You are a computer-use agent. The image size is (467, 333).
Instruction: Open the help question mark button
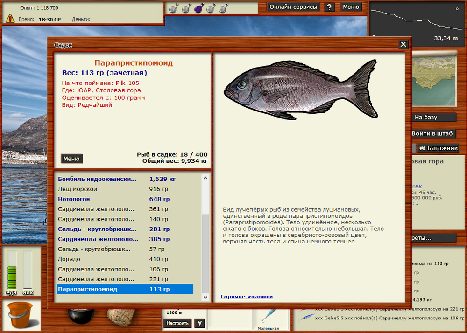click(x=330, y=7)
